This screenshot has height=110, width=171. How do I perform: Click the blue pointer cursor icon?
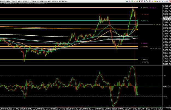[163, 1]
